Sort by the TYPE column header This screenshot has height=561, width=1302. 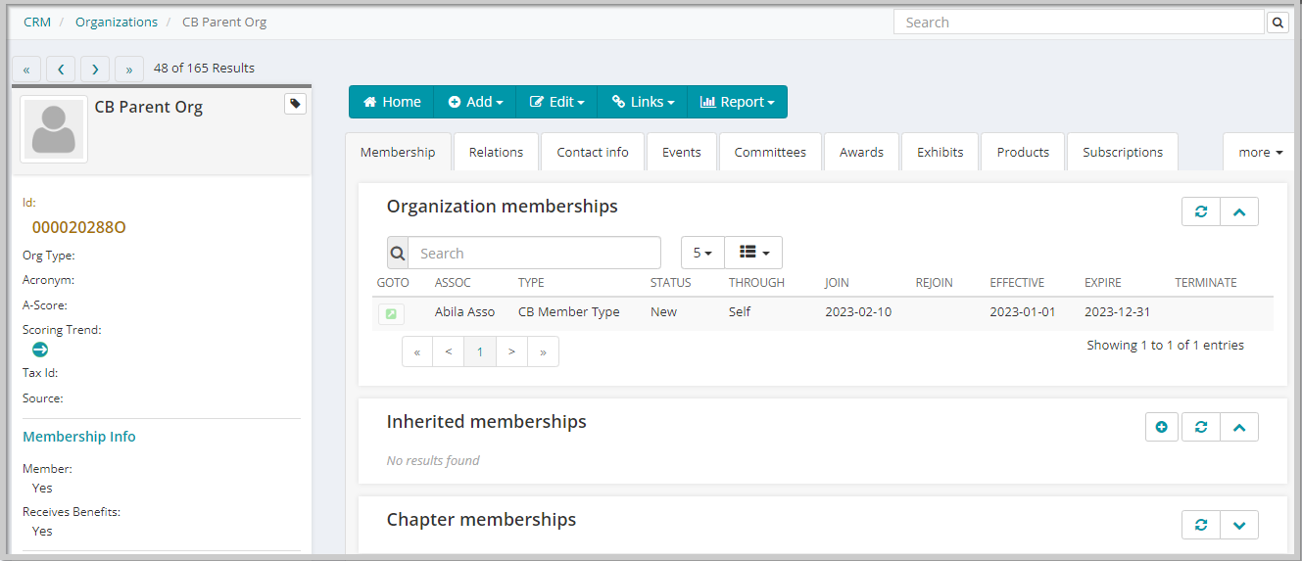coord(531,282)
